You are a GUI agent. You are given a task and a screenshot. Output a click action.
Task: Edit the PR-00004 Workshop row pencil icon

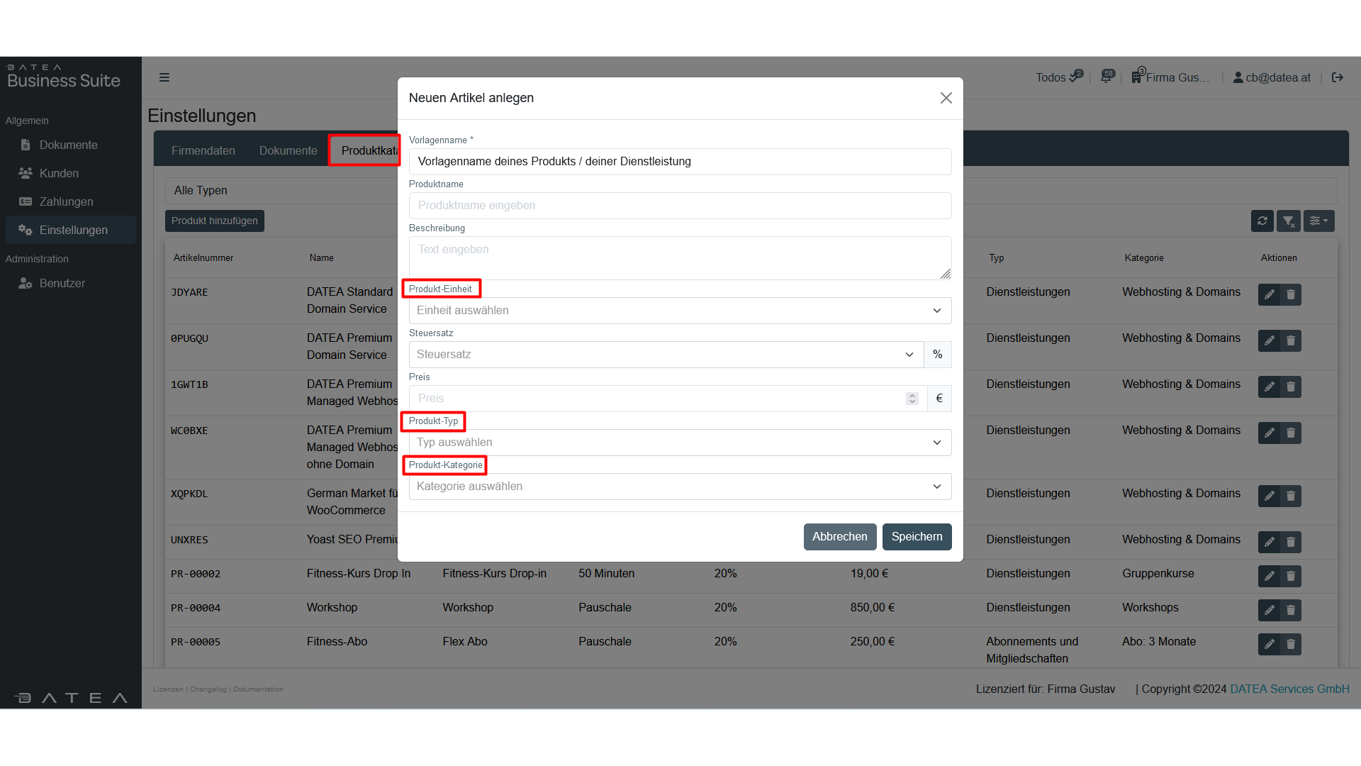1269,610
